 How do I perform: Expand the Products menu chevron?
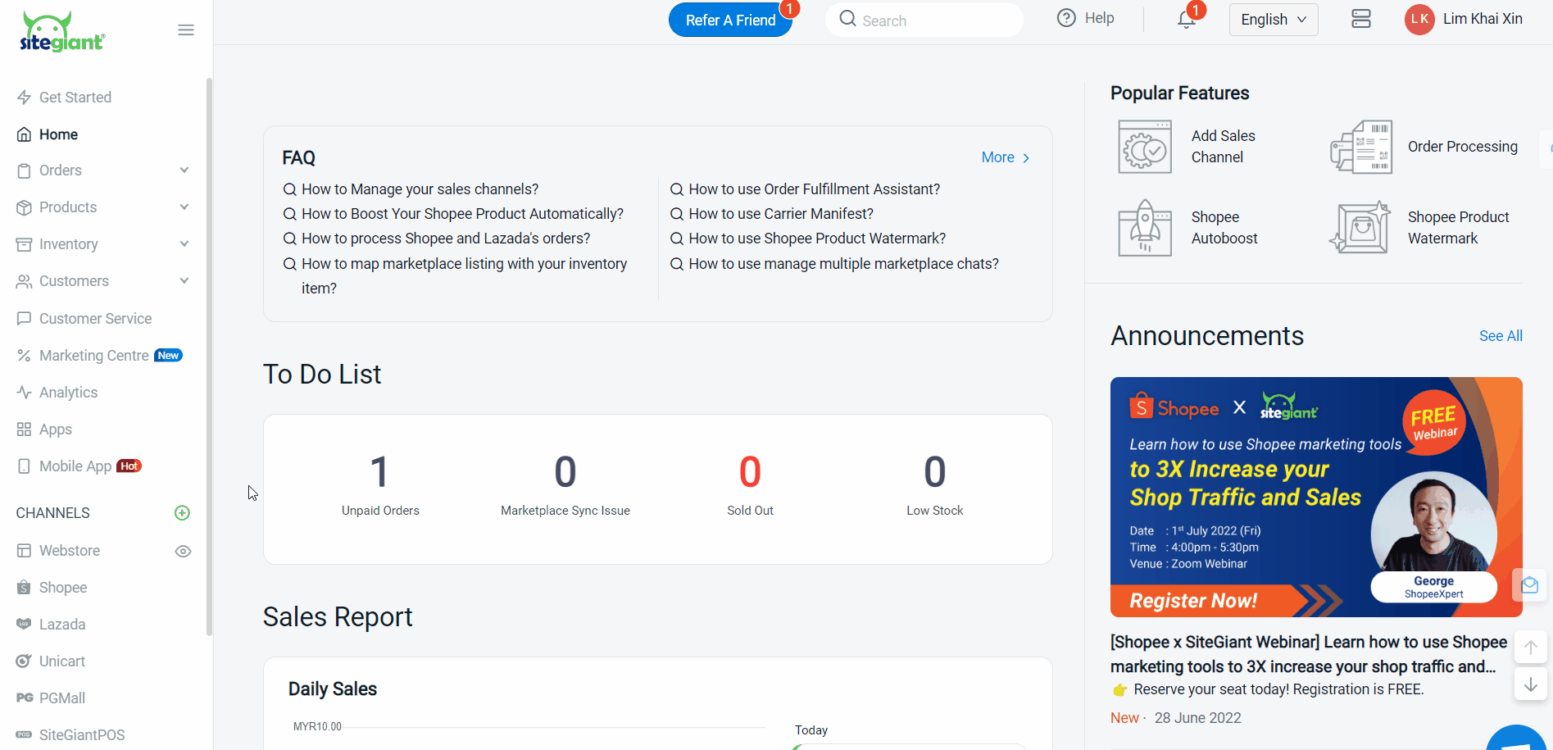point(184,207)
